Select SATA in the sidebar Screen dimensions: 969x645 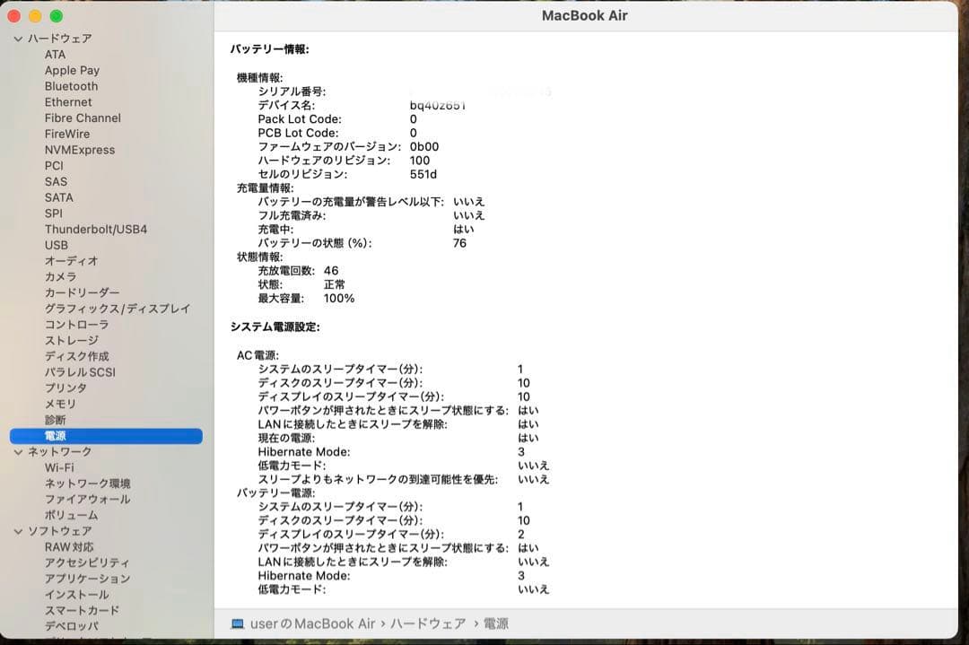[x=58, y=197]
